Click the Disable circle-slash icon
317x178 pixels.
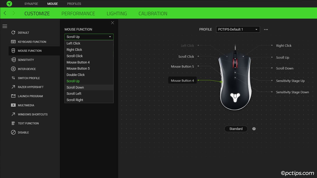[13, 132]
